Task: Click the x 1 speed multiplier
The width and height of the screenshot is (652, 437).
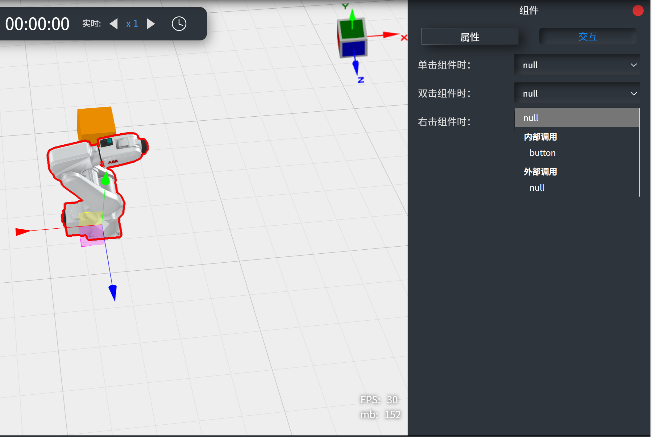Action: click(x=132, y=24)
